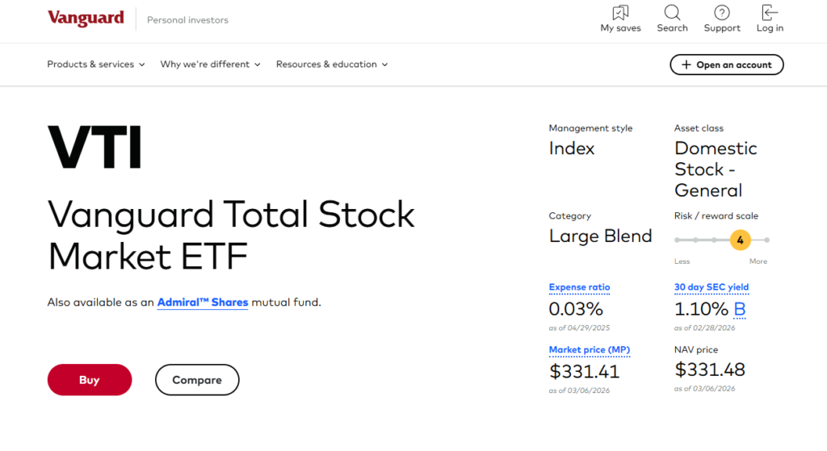The height and width of the screenshot is (451, 827).
Task: Open the 30 day SEC yield link
Action: click(712, 287)
